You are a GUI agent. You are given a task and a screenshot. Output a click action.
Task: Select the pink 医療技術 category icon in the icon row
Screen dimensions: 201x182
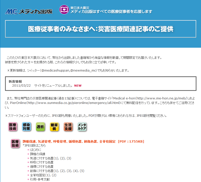click(x=13, y=127)
